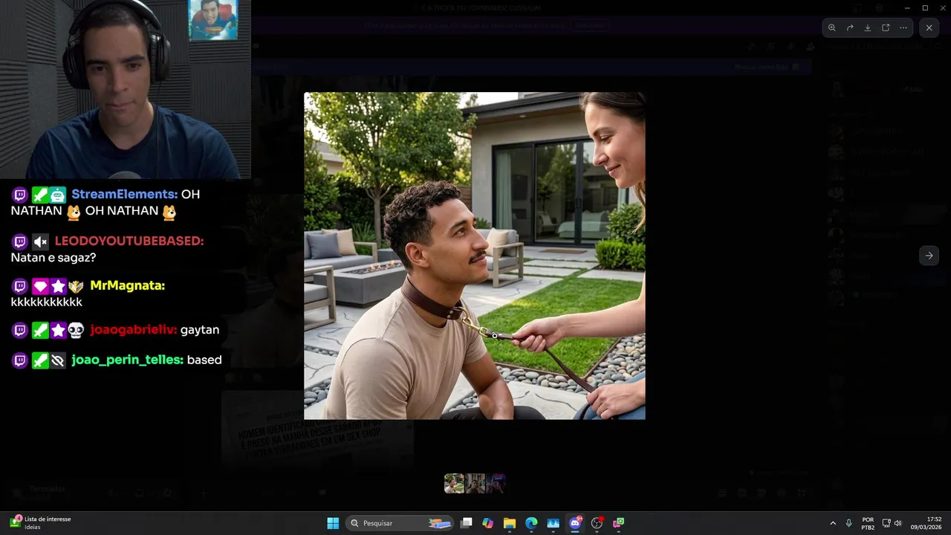Click the star badge beside MrMagnata
The width and height of the screenshot is (951, 535).
pyautogui.click(x=58, y=286)
